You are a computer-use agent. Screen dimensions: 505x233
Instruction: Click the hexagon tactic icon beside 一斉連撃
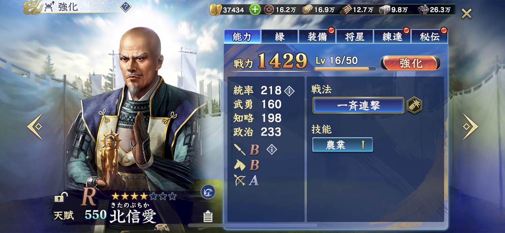[x=414, y=105]
